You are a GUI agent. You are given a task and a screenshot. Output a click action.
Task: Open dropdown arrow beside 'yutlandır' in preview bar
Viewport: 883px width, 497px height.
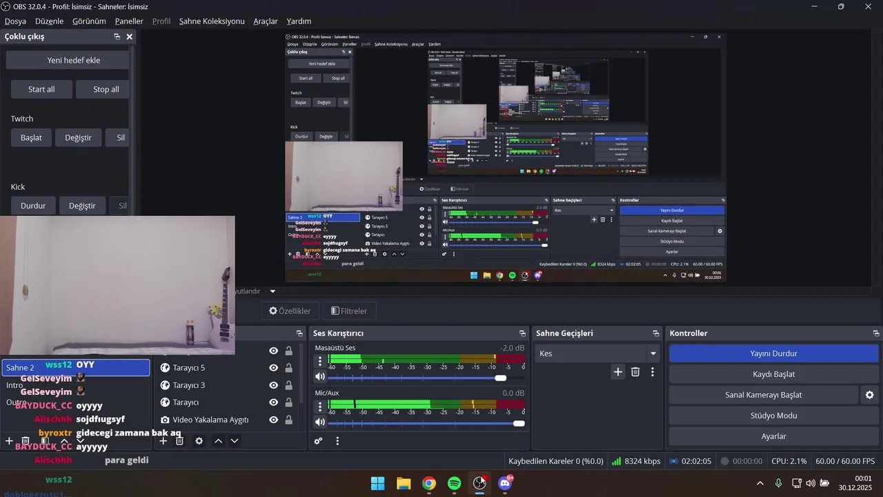click(272, 291)
